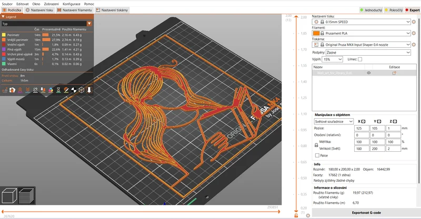Open the Zobrazení menu
This screenshot has height=219, width=421.
(51, 4)
